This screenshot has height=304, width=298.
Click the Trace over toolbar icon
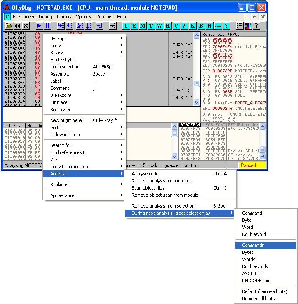click(x=89, y=25)
